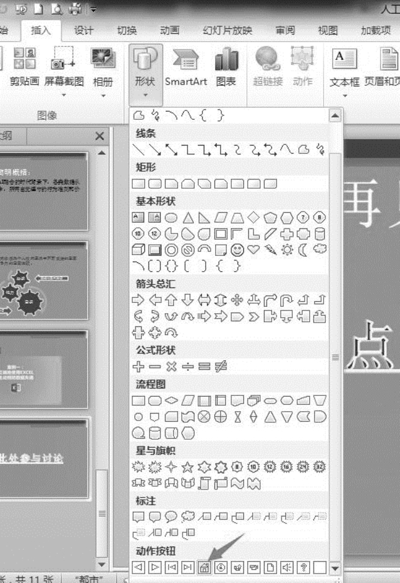
Task: Select the Help action button shape
Action: pos(303,567)
